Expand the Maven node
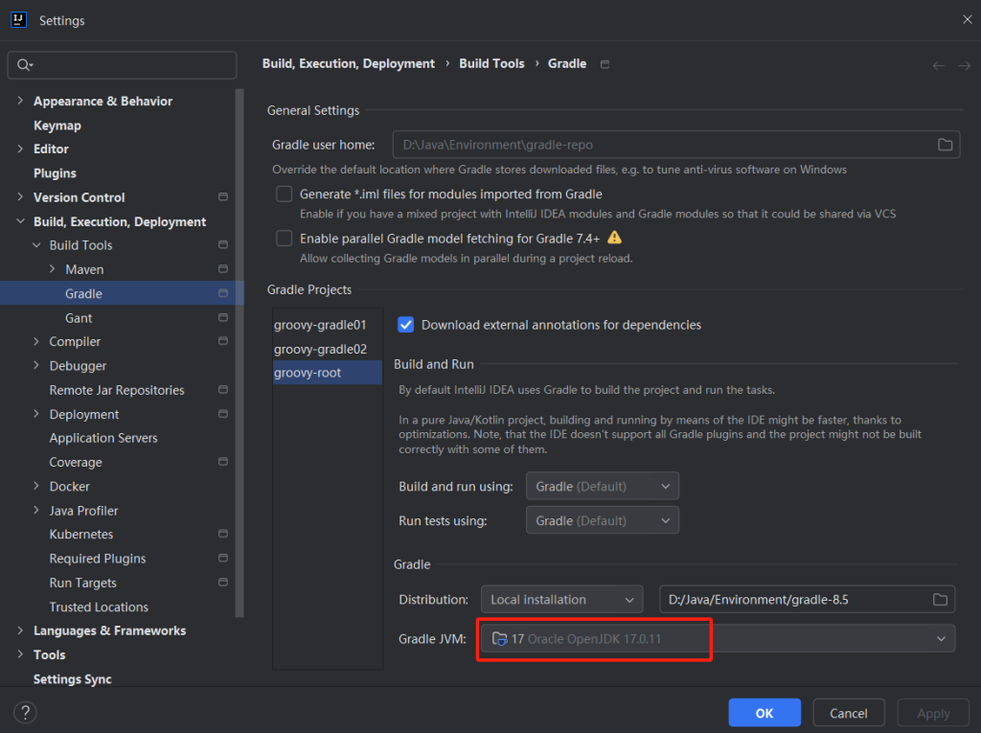 52,268
